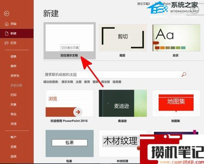Select the 浏览 welcome template thumbnail

pyautogui.click(x=70, y=103)
